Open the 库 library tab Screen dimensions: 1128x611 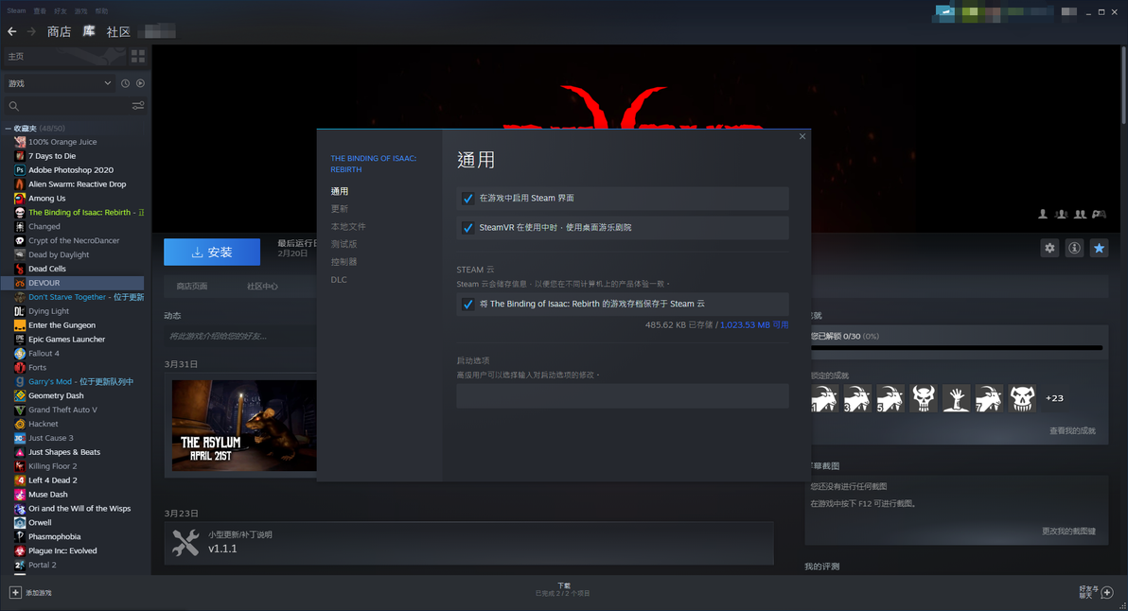pyautogui.click(x=89, y=31)
